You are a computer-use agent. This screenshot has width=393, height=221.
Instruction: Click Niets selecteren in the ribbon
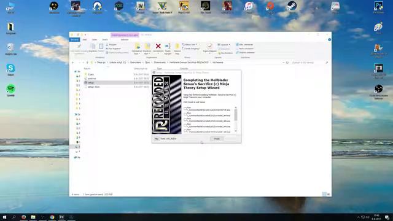pyautogui.click(x=244, y=48)
